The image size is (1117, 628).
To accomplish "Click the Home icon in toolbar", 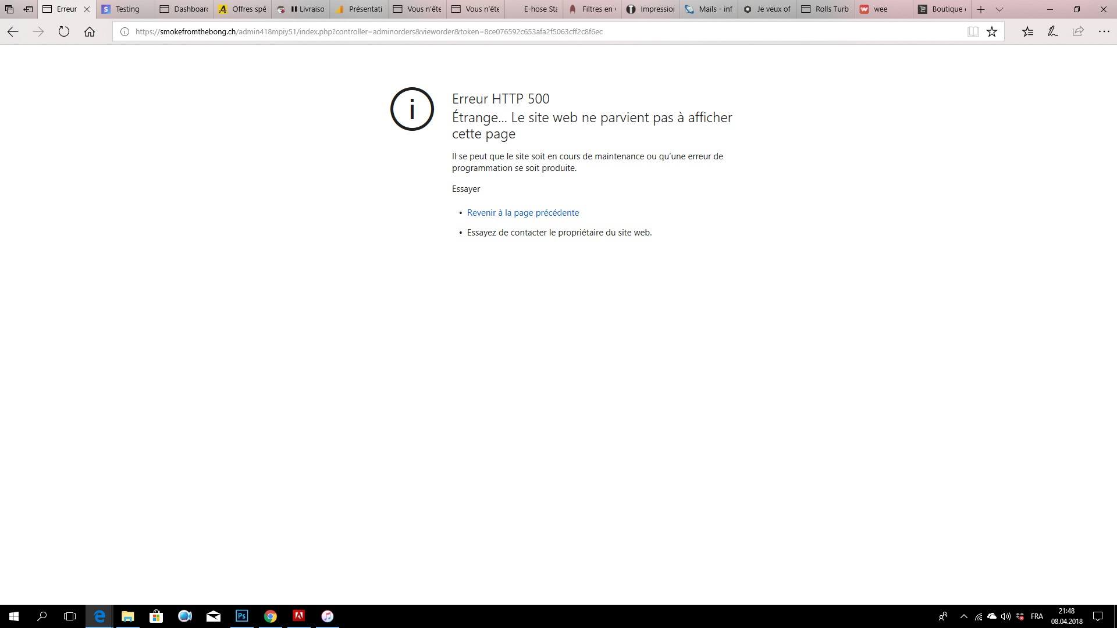I will (x=90, y=32).
